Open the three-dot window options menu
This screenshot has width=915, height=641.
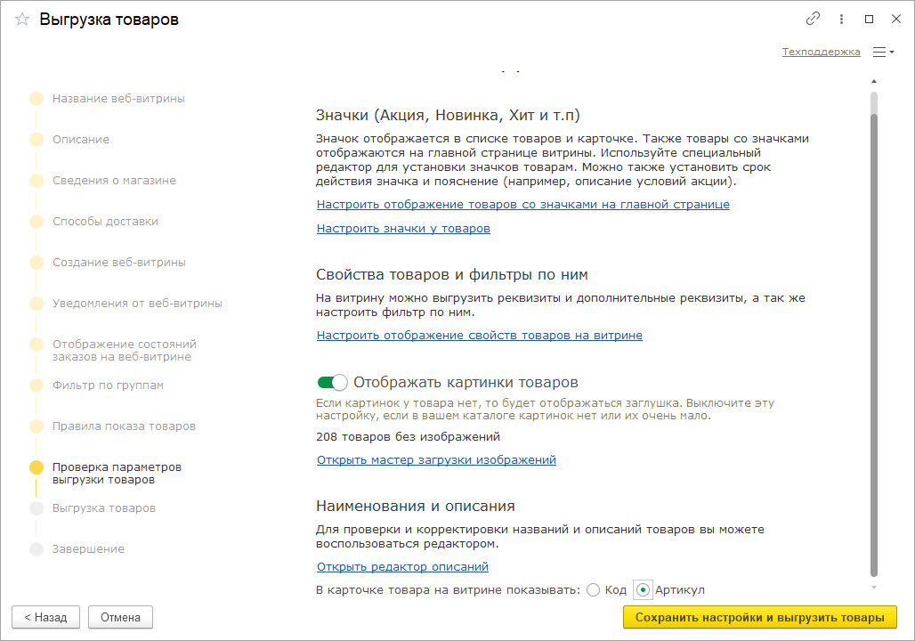point(841,19)
